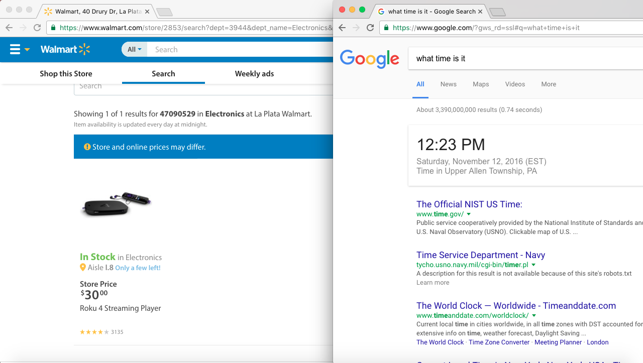Screen dimensions: 643x363
Task: Click the green lock in Walmart address bar
Action: (x=52, y=28)
